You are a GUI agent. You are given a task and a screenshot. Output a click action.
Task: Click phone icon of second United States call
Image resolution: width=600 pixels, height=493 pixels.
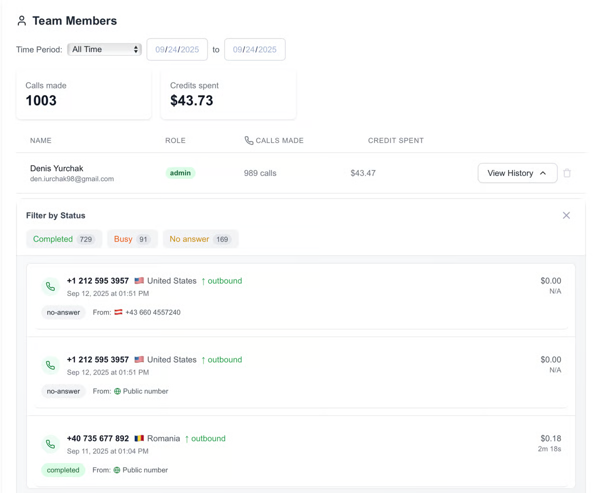[x=50, y=365]
